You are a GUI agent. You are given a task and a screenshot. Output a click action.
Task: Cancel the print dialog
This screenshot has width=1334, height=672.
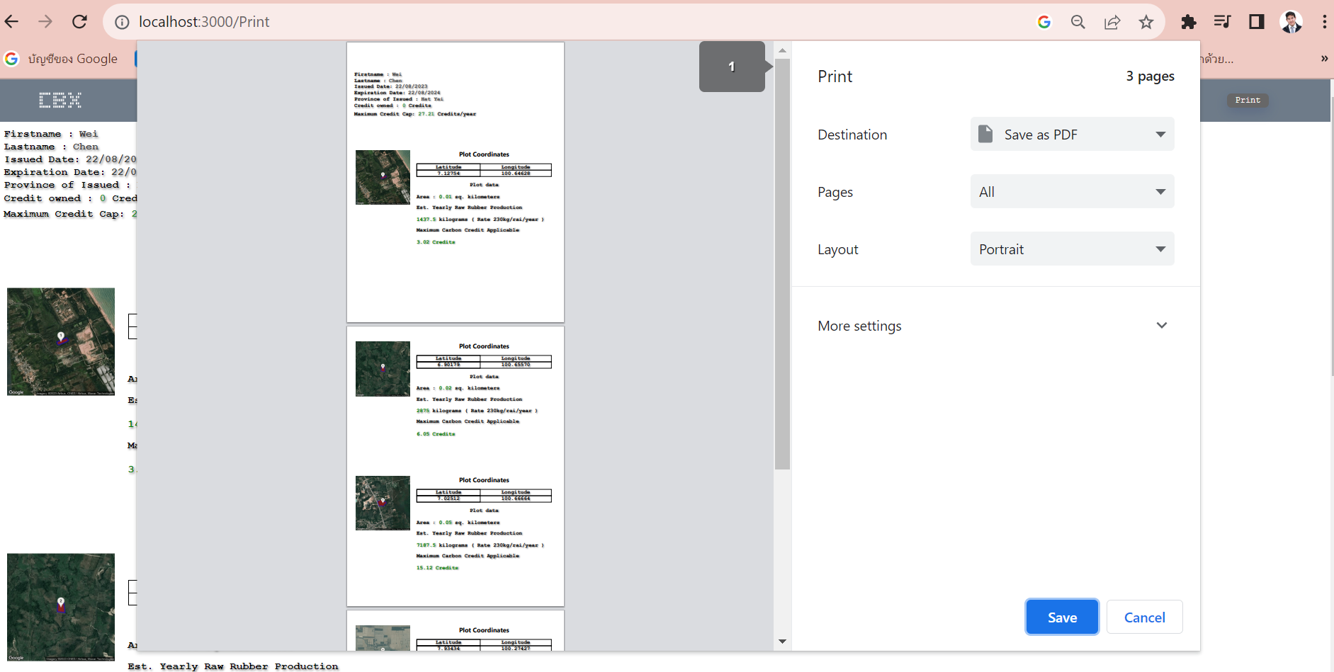tap(1144, 617)
